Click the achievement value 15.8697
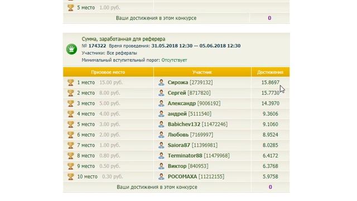The image size is (357, 201). click(270, 83)
